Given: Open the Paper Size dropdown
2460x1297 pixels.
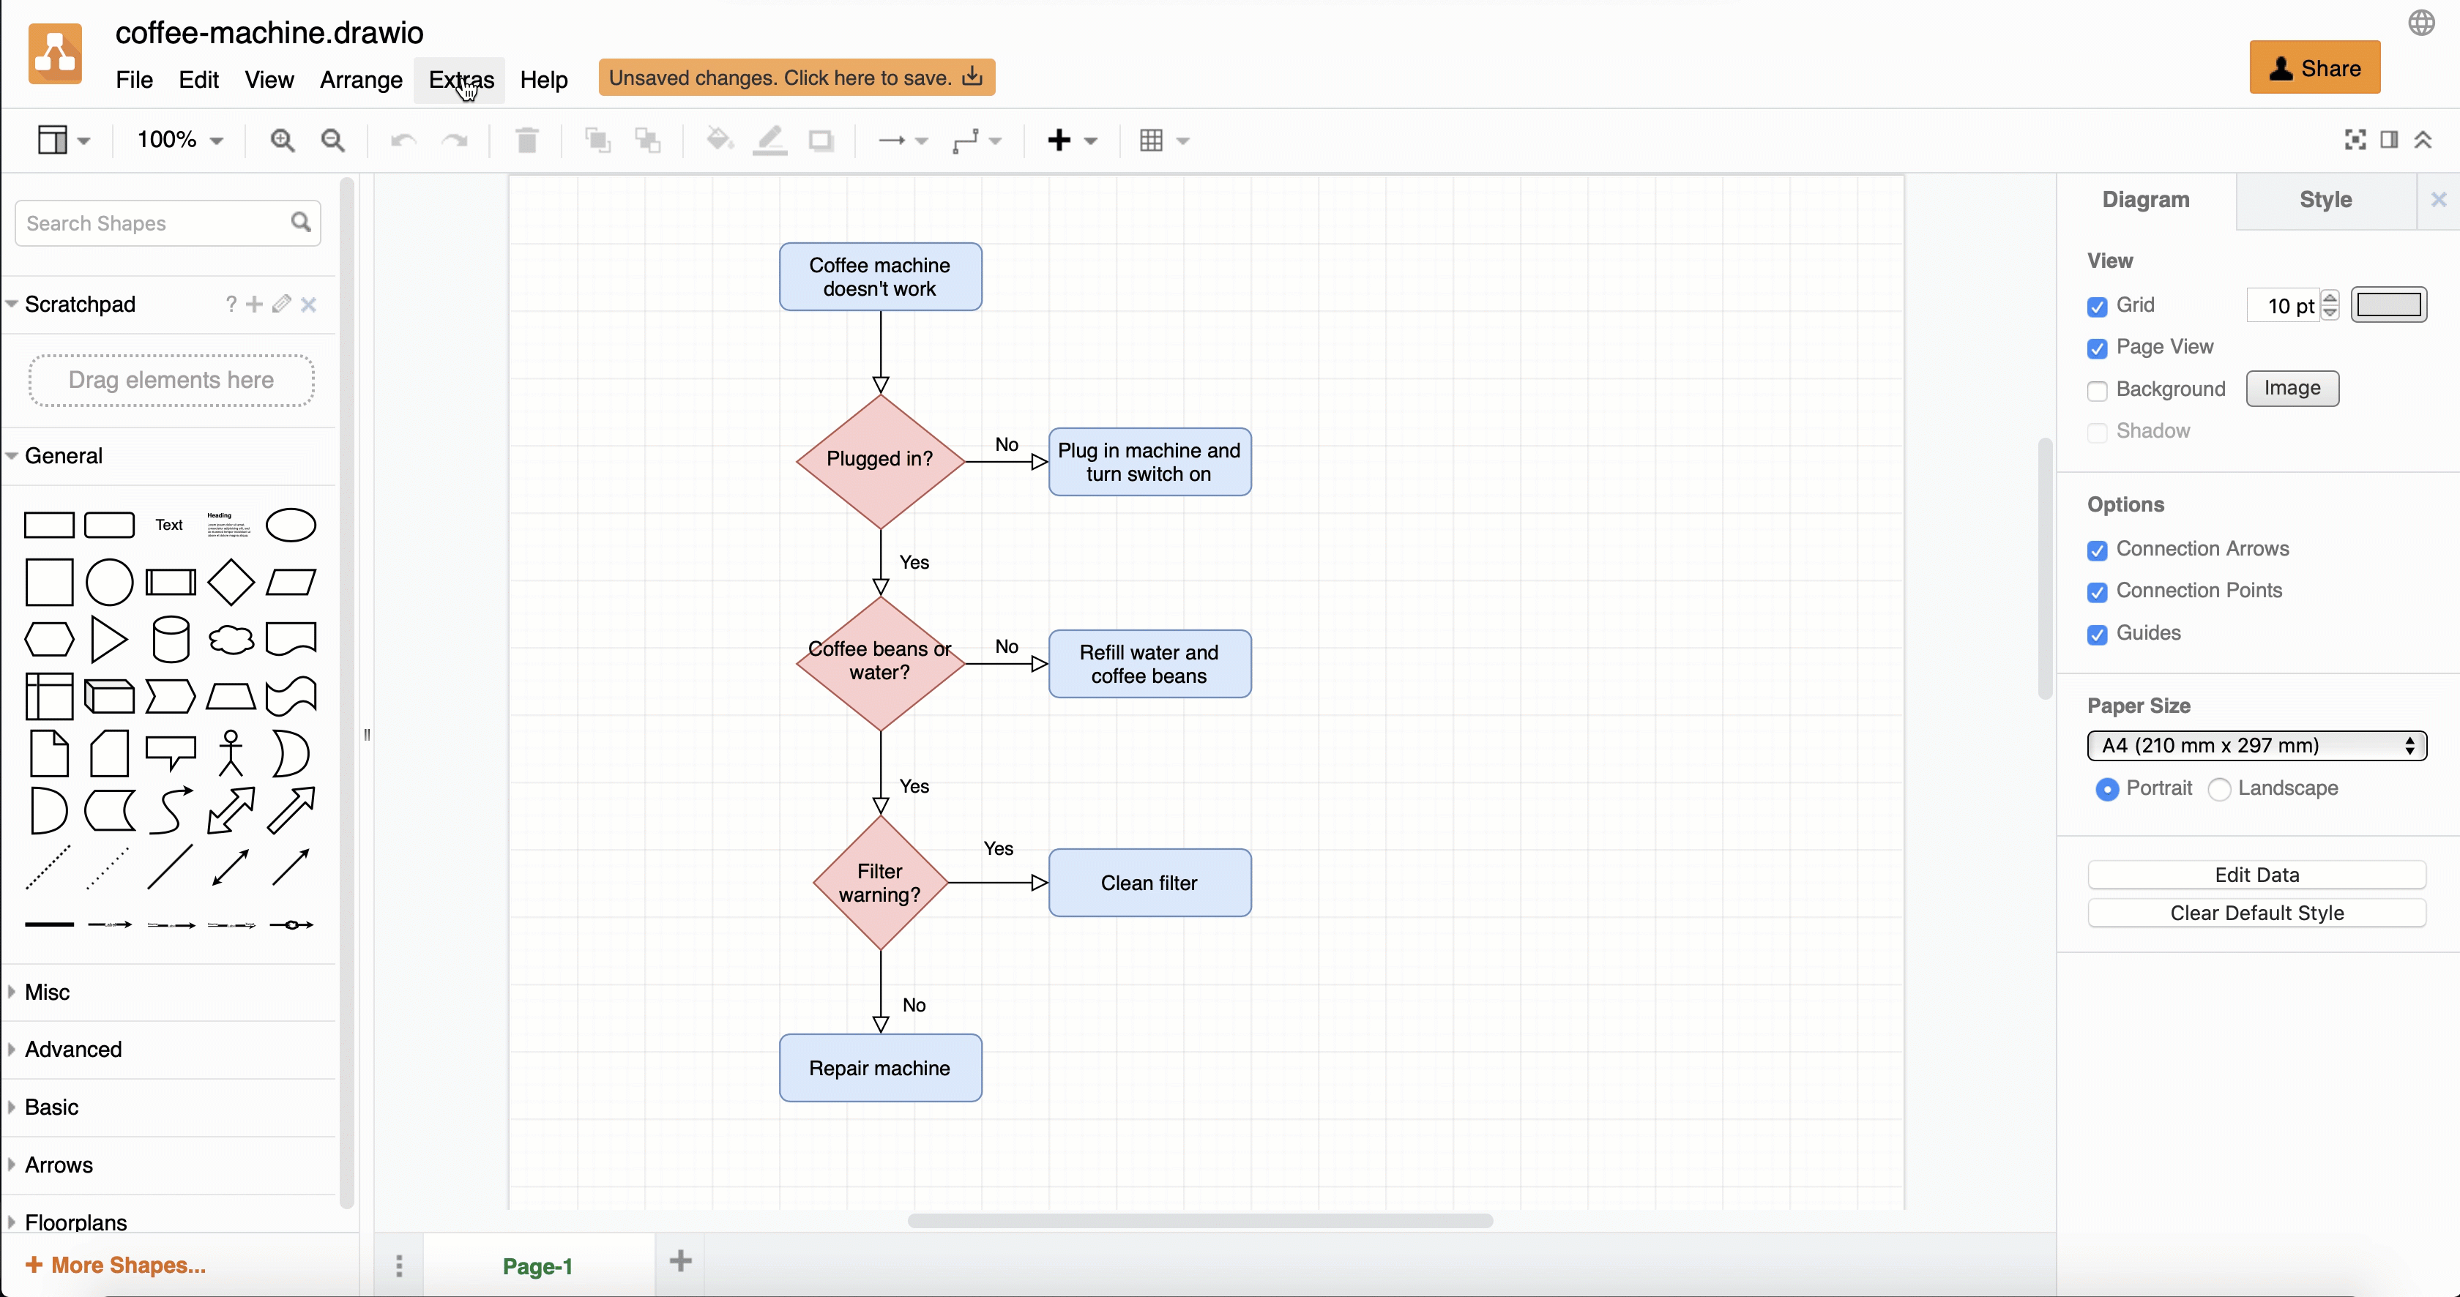Looking at the screenshot, I should click(2256, 745).
